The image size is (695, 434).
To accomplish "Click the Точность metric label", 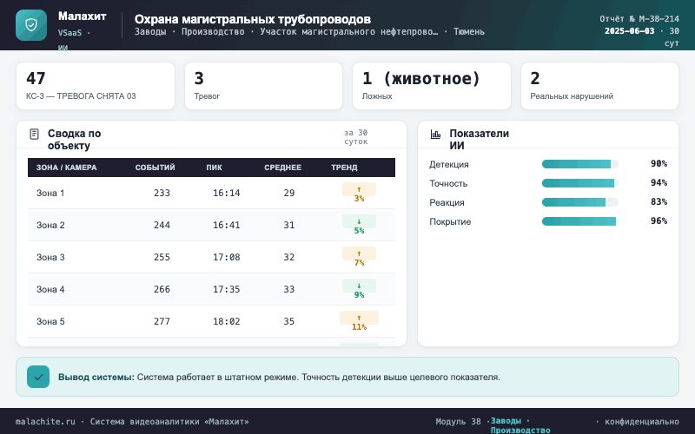I will tap(448, 183).
